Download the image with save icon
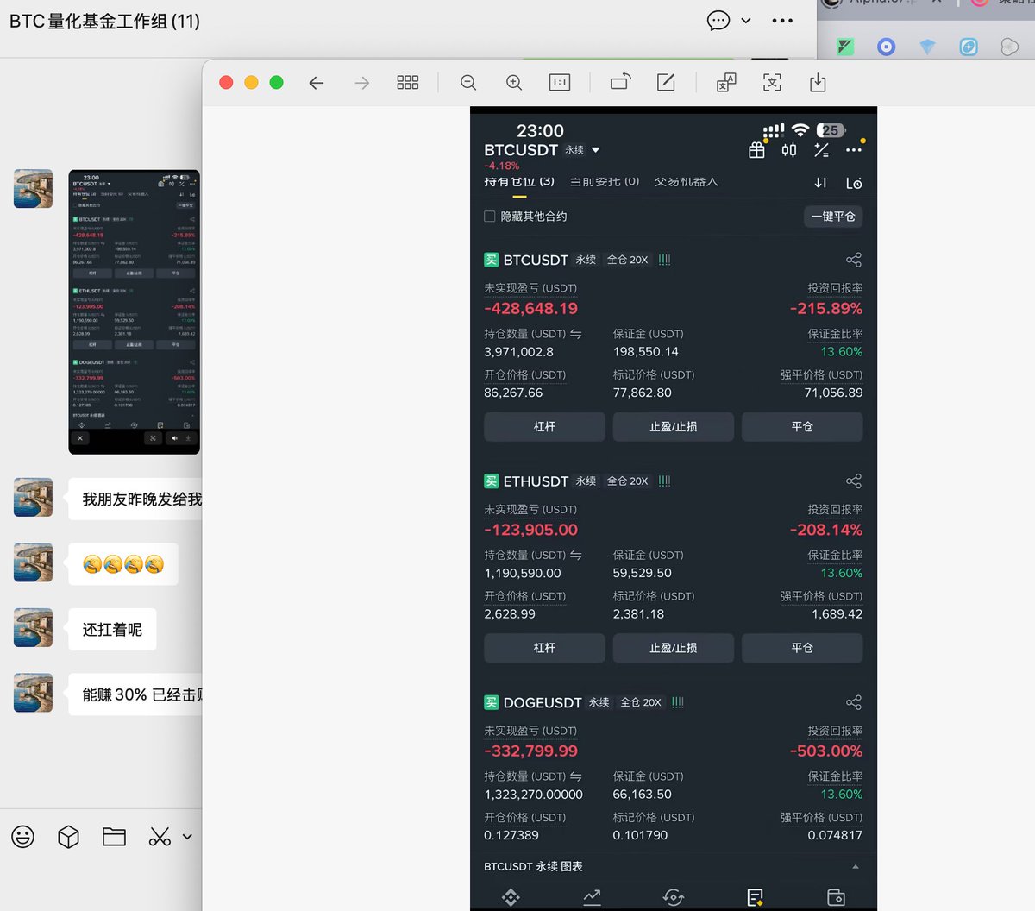Screen dimensions: 1035x911 coord(818,83)
